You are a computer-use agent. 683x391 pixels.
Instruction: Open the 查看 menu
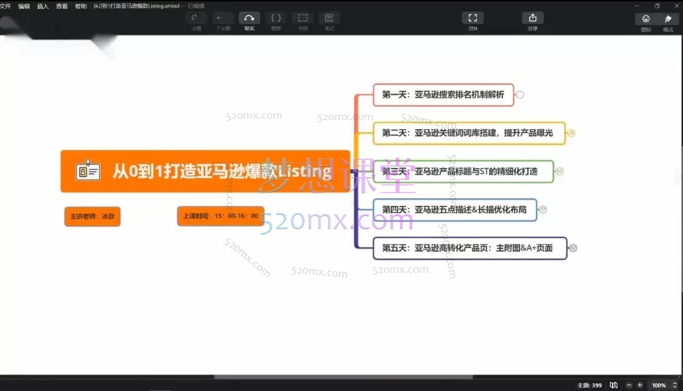[62, 6]
